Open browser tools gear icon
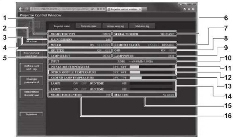The width and height of the screenshot is (233, 137). 193,9
